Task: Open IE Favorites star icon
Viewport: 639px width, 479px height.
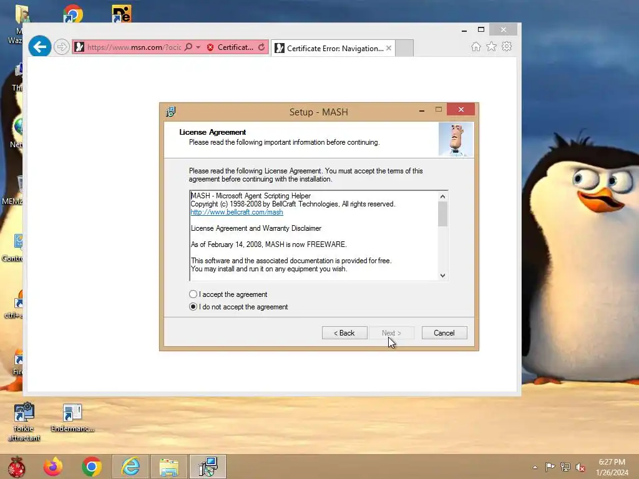Action: (492, 46)
